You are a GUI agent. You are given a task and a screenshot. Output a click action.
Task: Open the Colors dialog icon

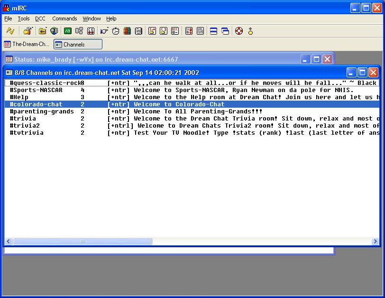coord(127,31)
